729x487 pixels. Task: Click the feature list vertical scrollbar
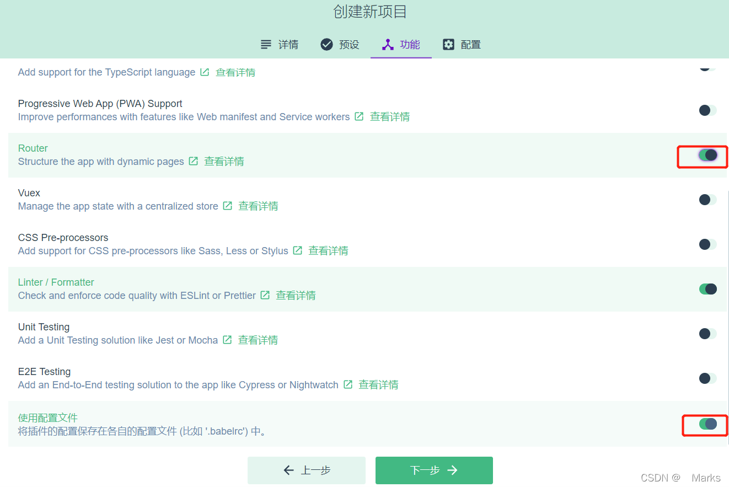[x=728, y=318]
